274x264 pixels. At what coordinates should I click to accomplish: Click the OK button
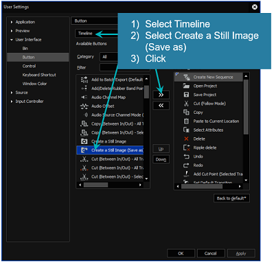click(181, 253)
